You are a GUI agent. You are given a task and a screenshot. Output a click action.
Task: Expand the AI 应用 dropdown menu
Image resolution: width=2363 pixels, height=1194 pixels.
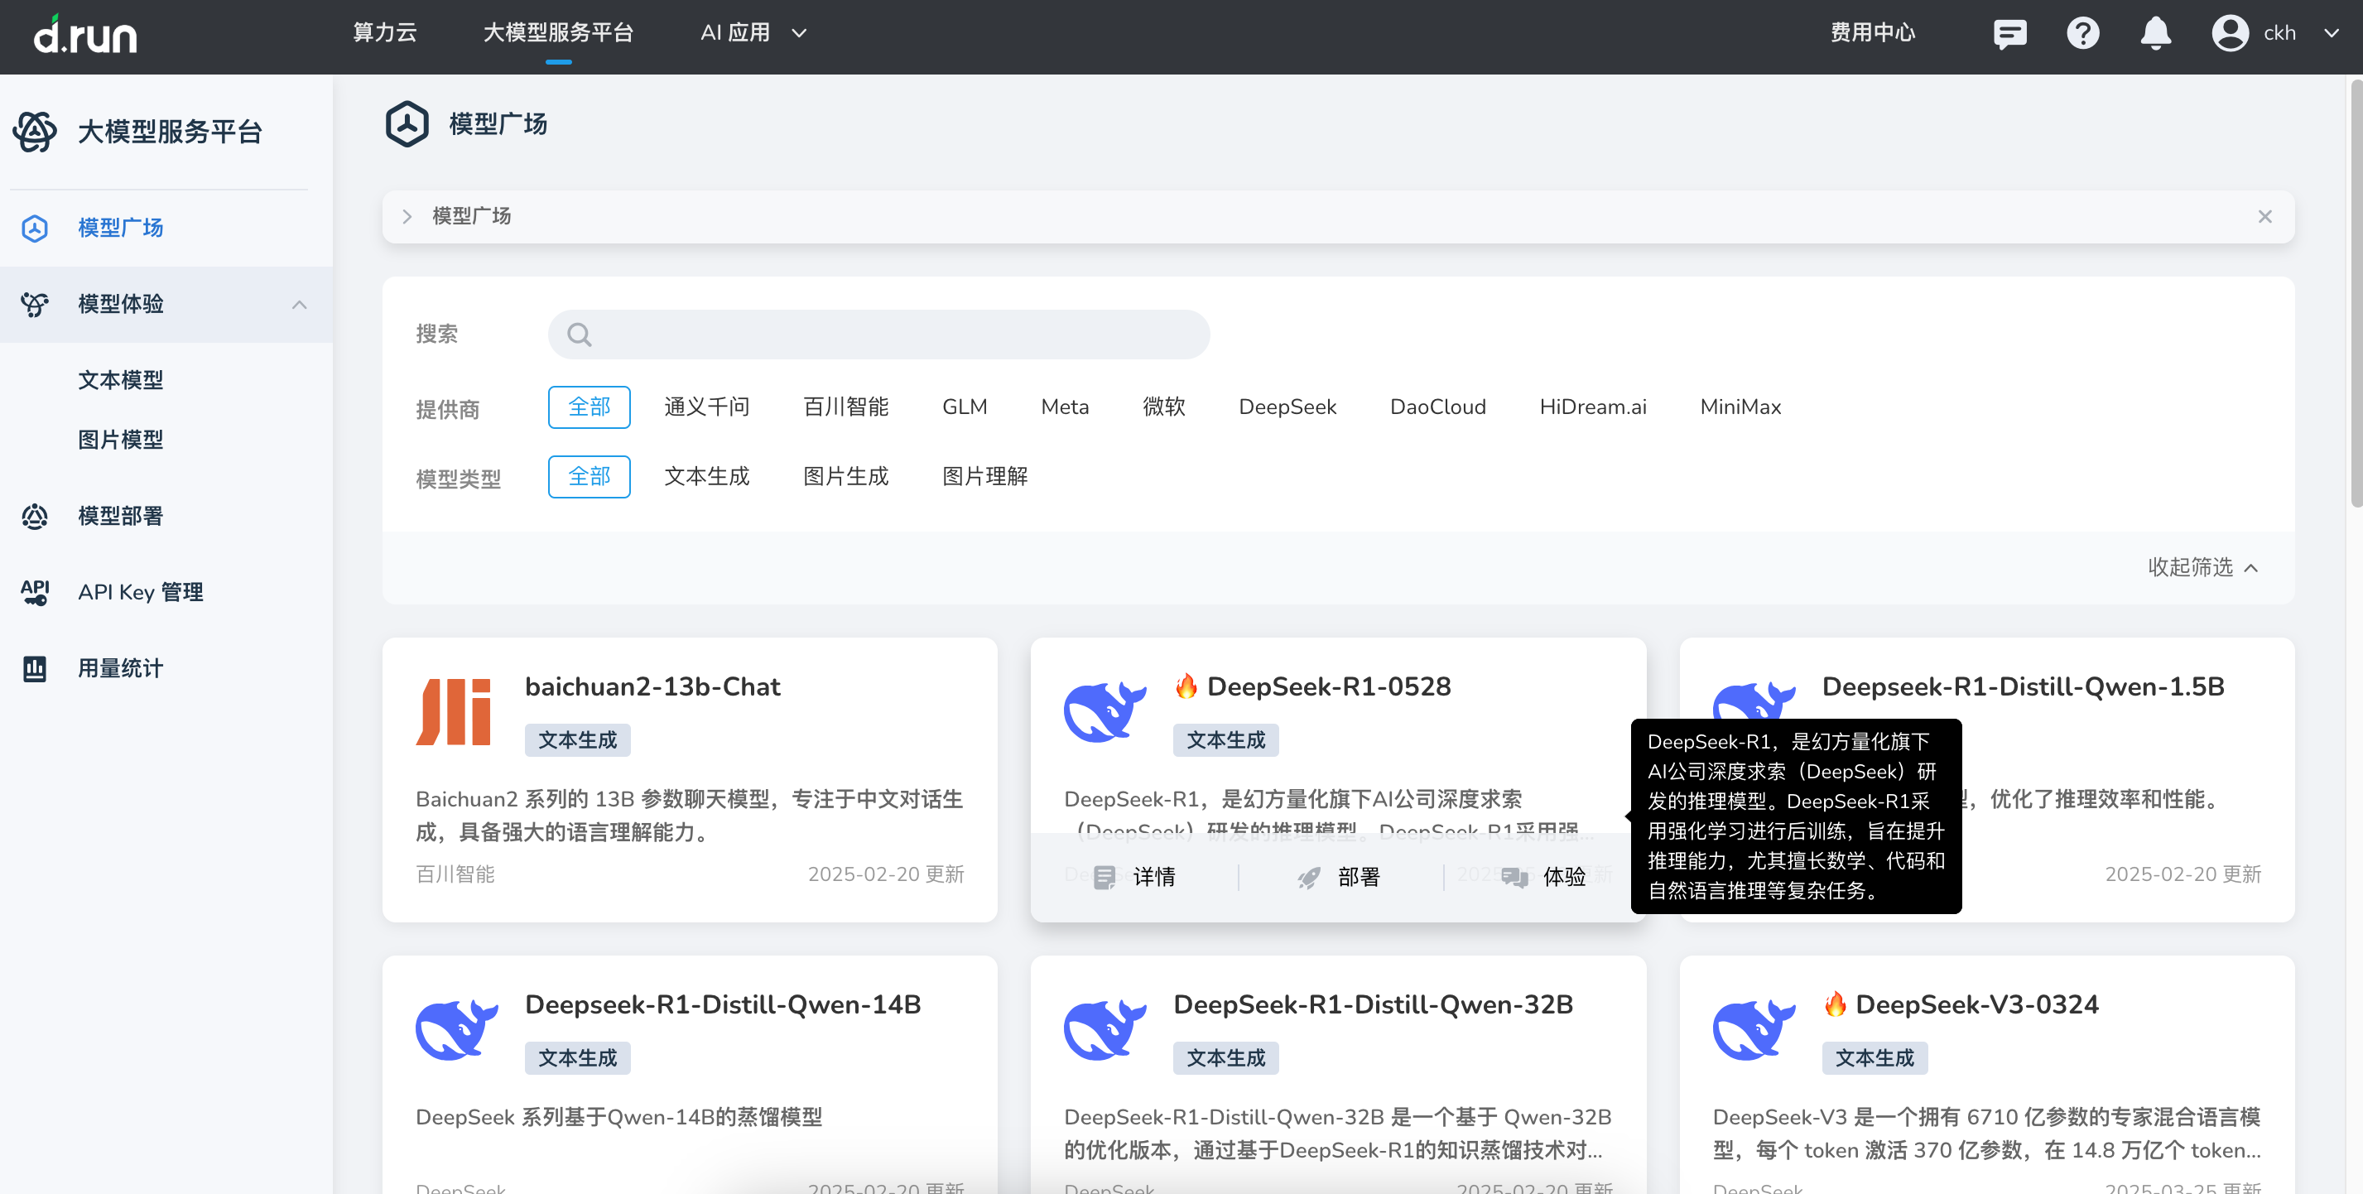[x=753, y=34]
